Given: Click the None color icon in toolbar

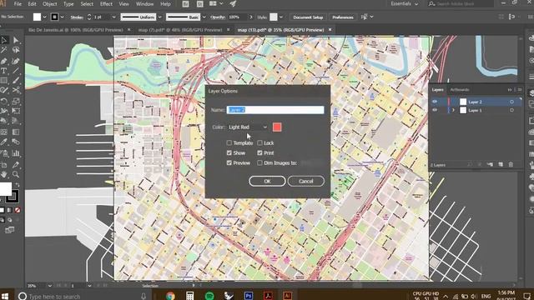Looking at the screenshot, I should point(18,210).
